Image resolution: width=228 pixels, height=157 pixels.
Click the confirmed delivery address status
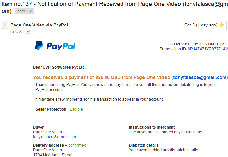pos(77,145)
